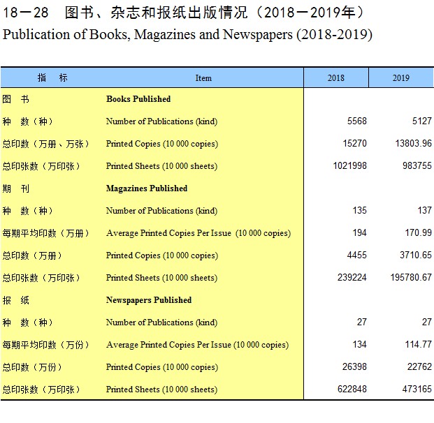Screen dimensions: 434x423
Task: Select cell with value 134
Action: click(x=359, y=345)
